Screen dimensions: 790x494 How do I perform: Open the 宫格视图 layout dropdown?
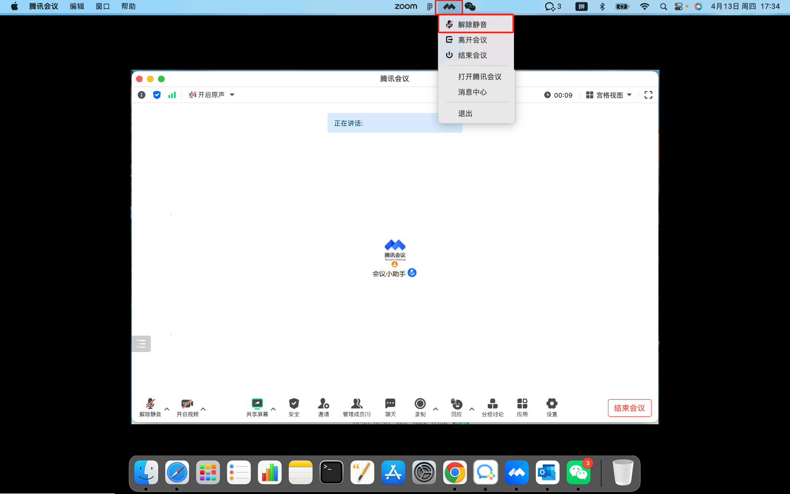click(x=609, y=95)
